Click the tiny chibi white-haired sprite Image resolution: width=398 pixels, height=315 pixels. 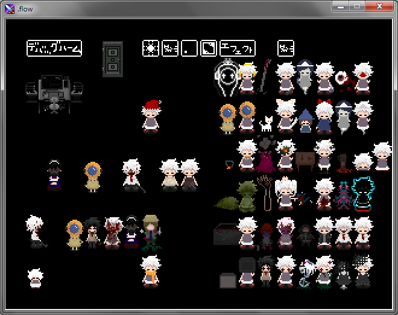[36, 278]
